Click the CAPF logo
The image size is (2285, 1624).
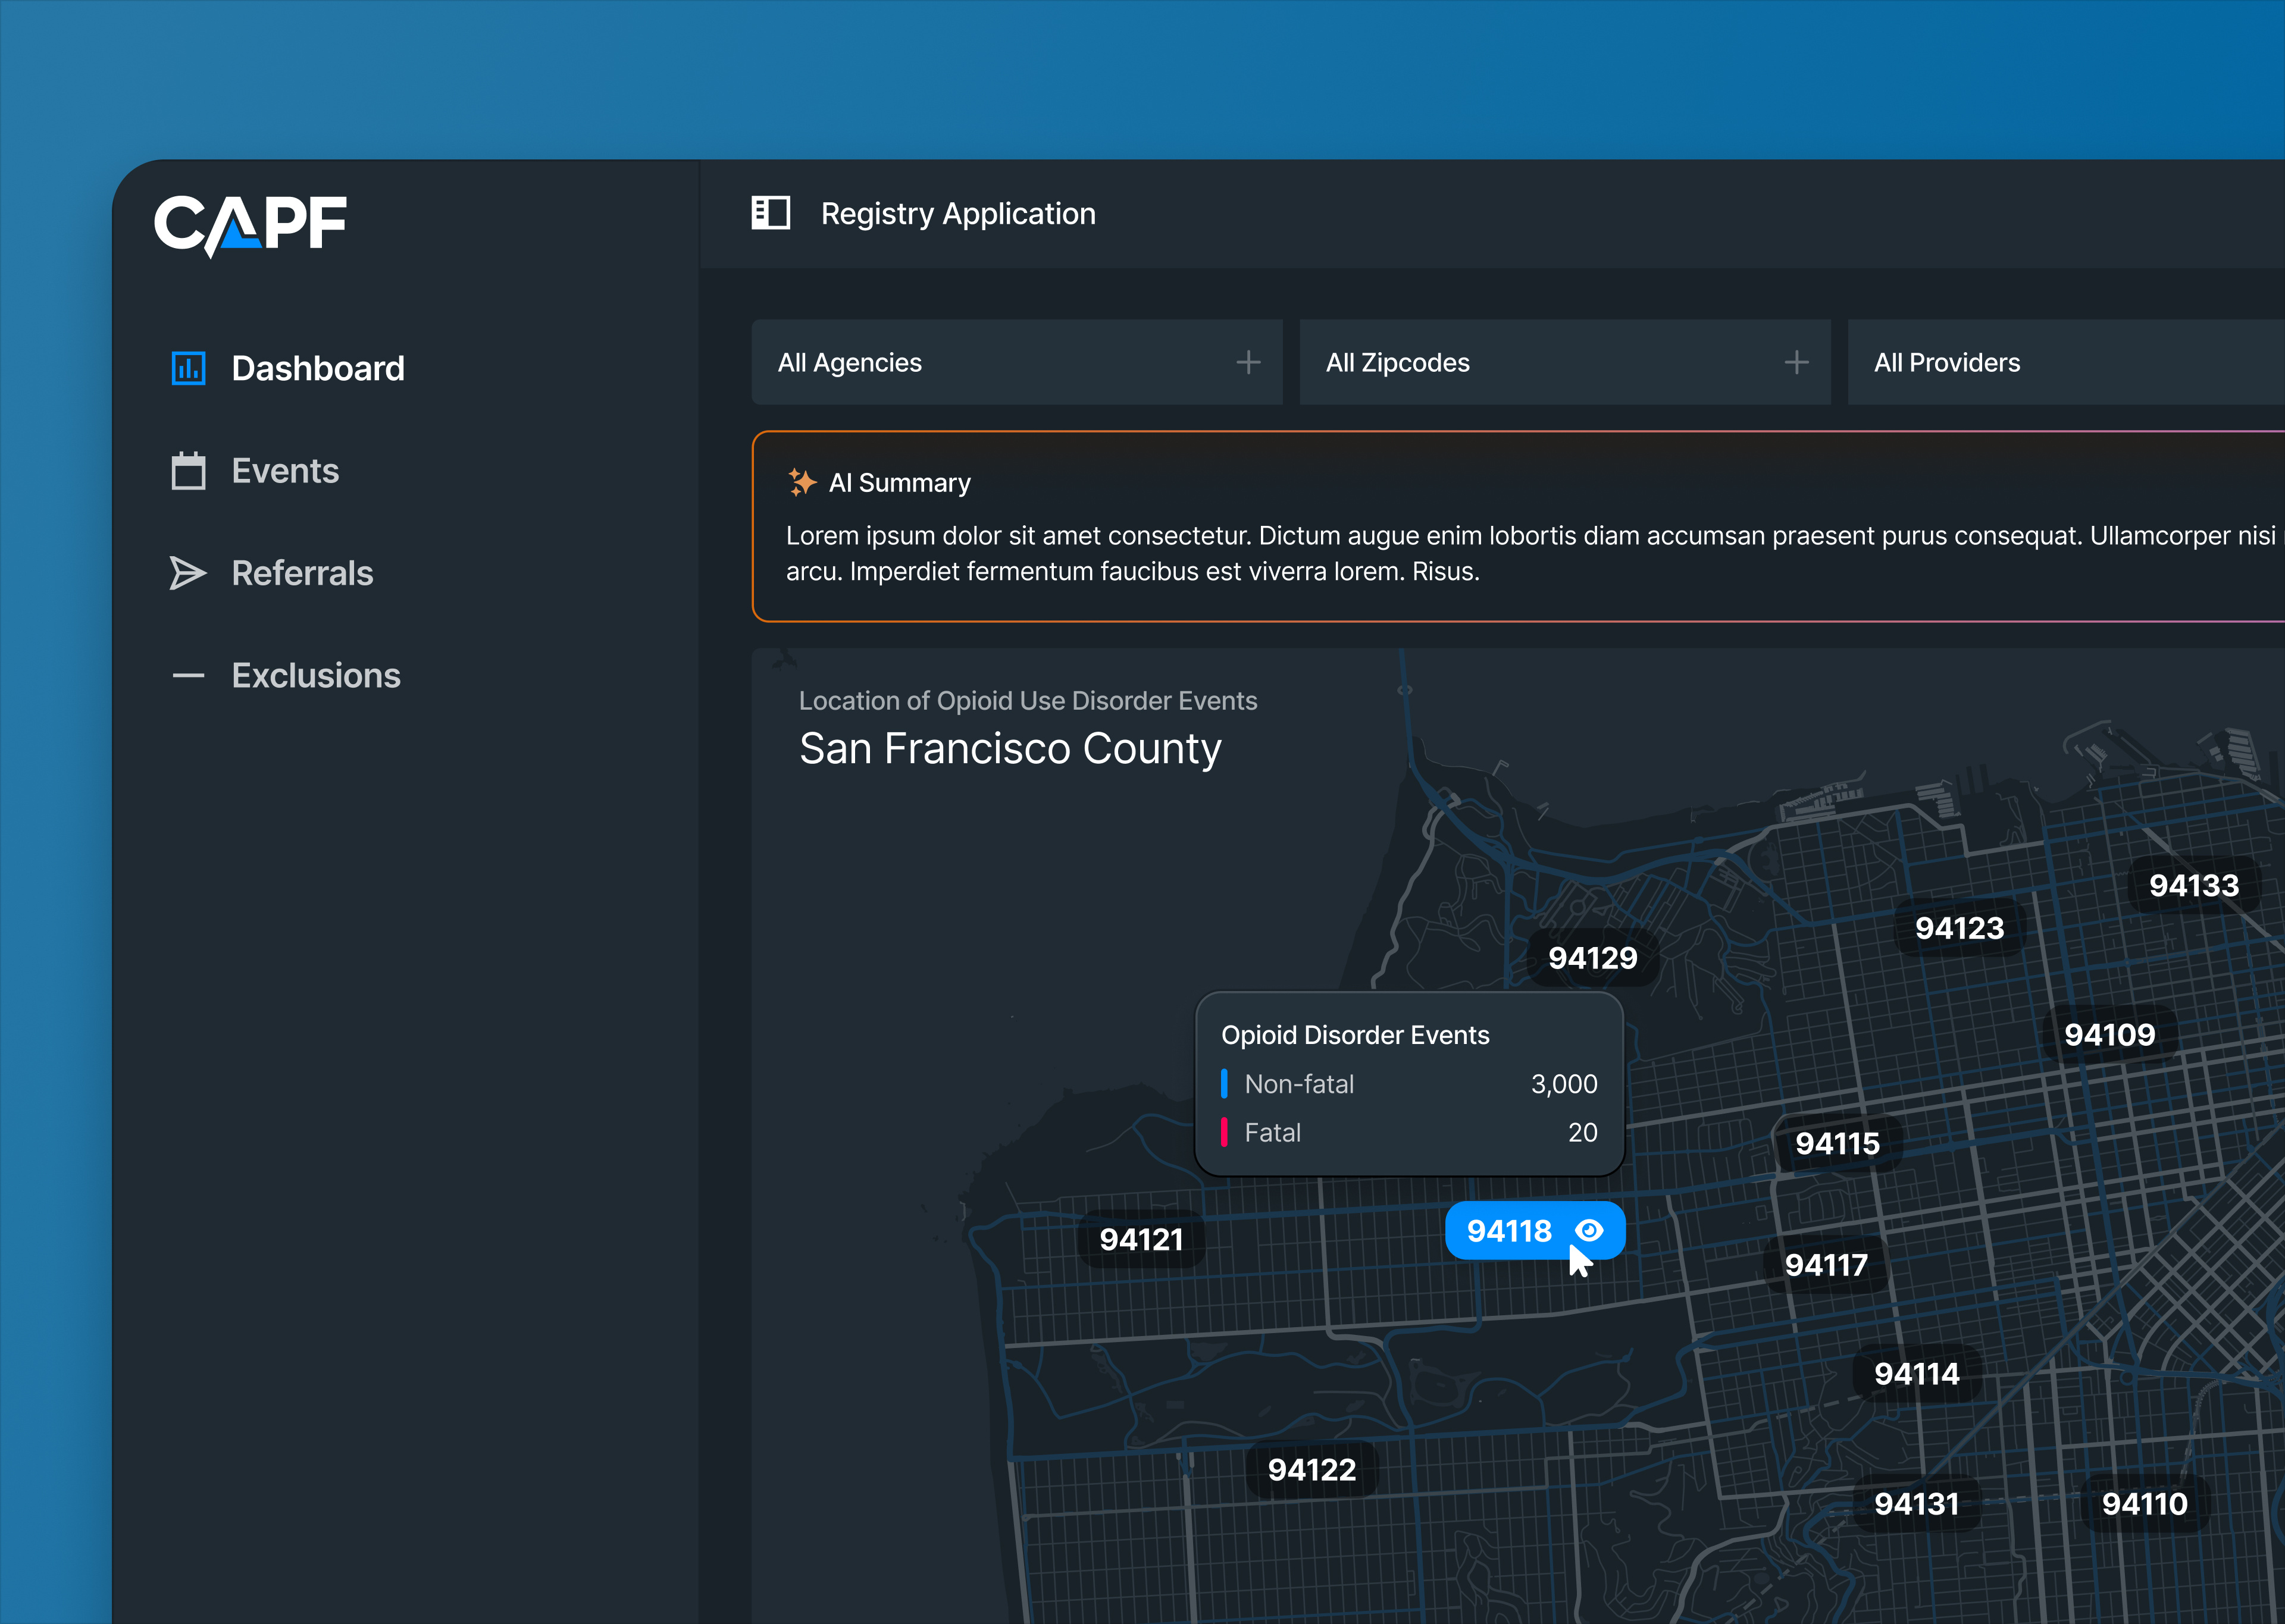250,224
